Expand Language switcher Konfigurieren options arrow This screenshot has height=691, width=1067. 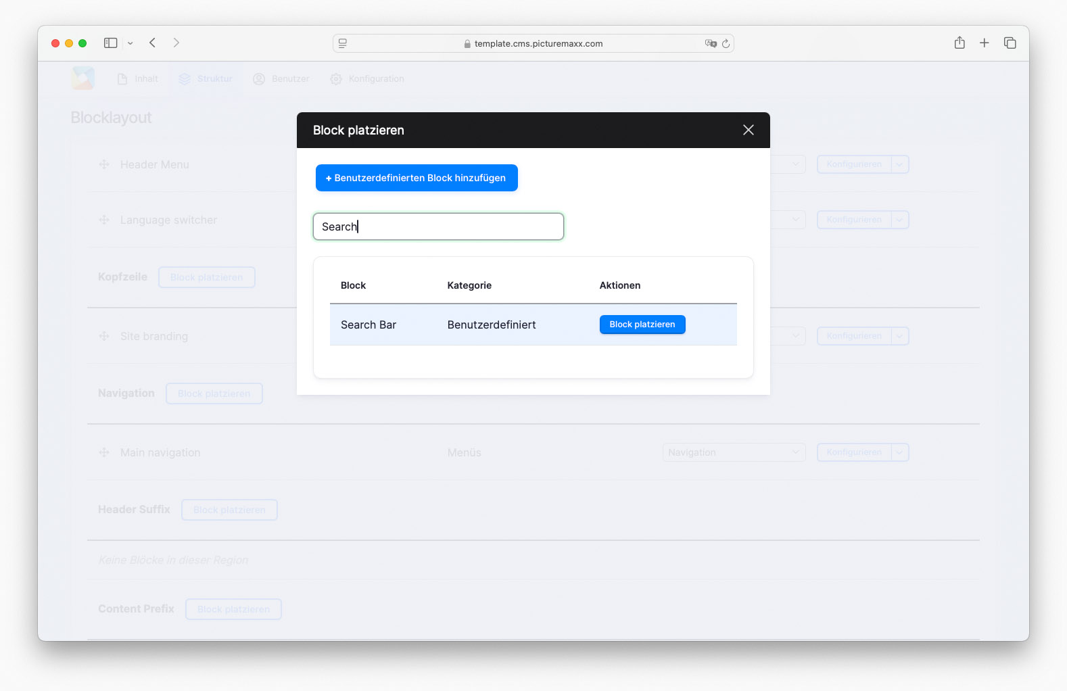900,220
